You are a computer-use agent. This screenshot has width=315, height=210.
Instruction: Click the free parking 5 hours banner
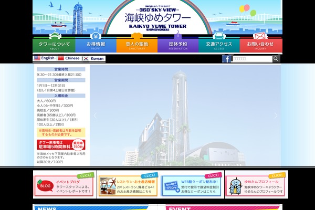click(61, 145)
